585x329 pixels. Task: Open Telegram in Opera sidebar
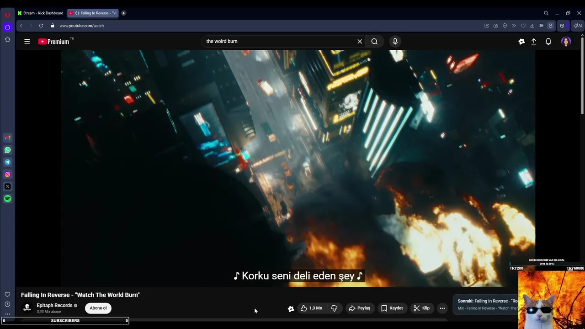coord(7,162)
